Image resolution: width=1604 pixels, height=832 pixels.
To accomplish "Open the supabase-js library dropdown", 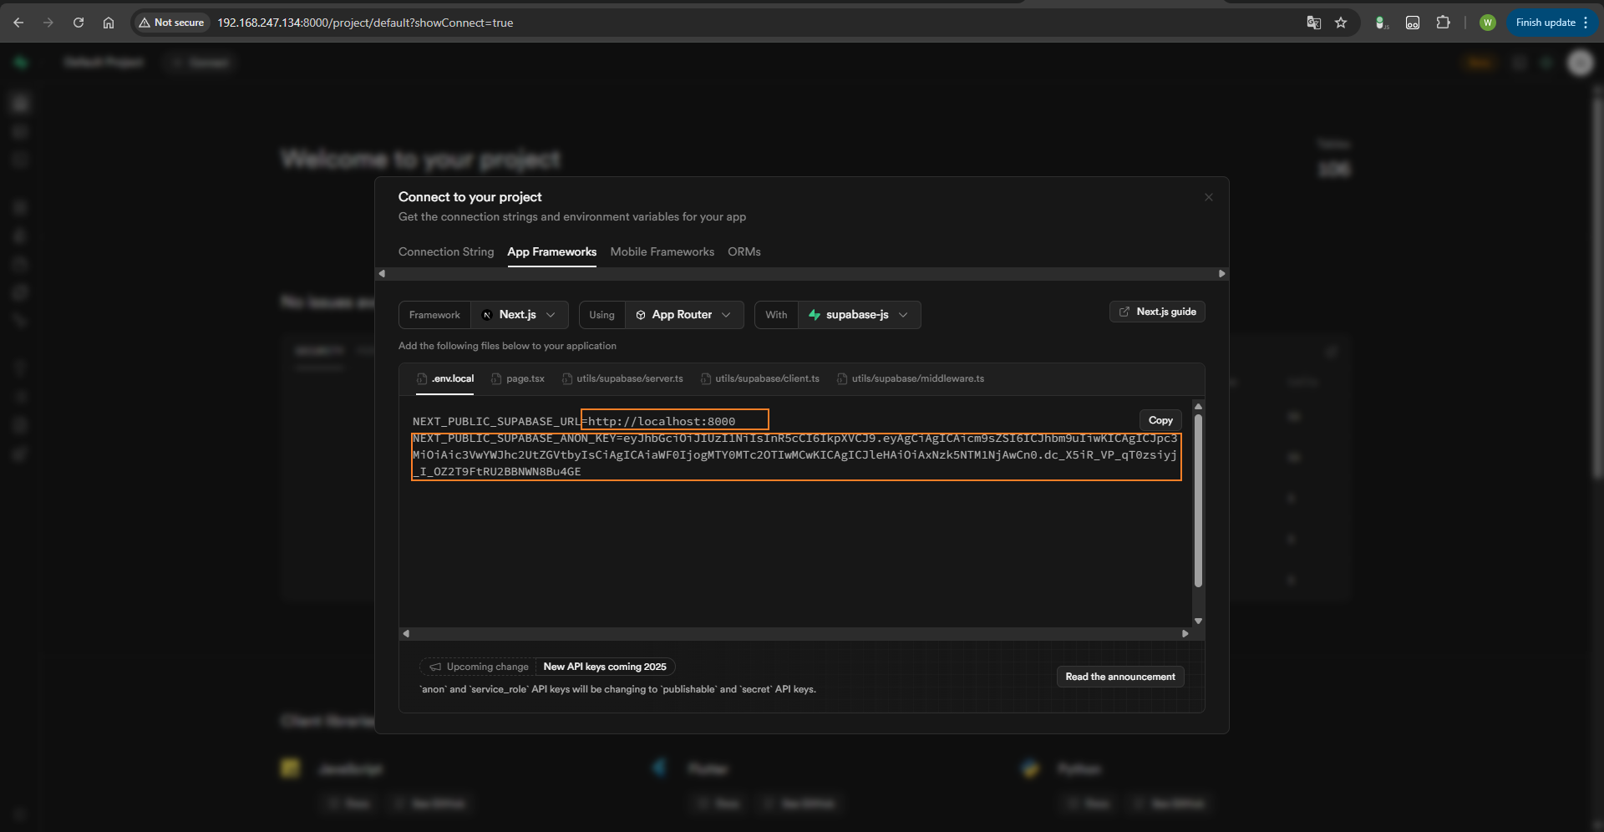I will [858, 315].
